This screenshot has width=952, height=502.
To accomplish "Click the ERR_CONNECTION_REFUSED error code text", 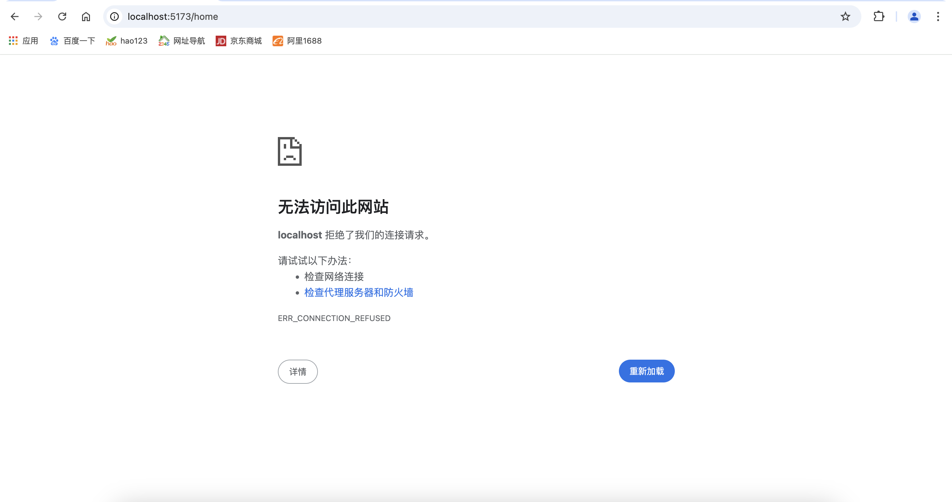I will coord(334,318).
